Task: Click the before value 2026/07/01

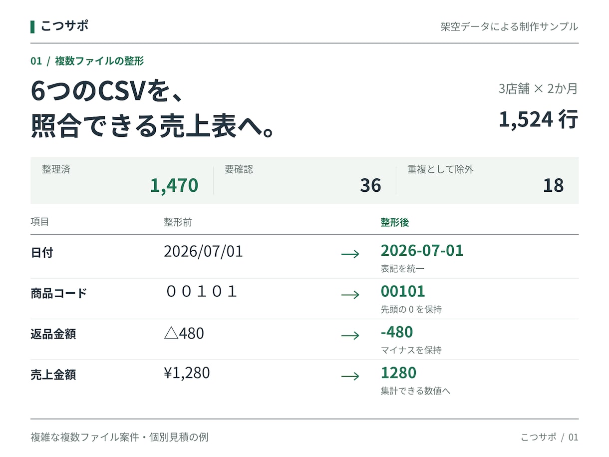Action: pyautogui.click(x=203, y=251)
